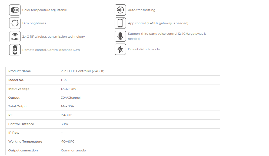Click the 30A/Channel output value
The image size is (269, 156).
tap(71, 98)
